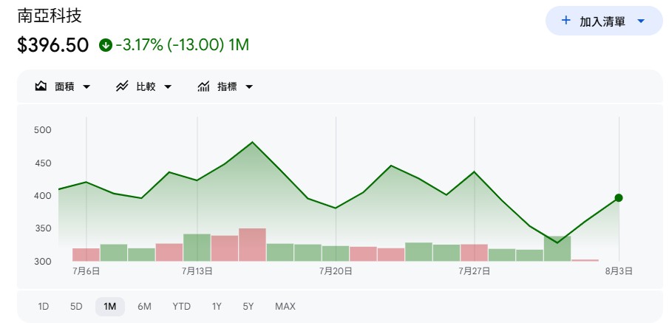This screenshot has width=669, height=323.
Task: Open the 指標 indicators dropdown
Action: pyautogui.click(x=225, y=86)
